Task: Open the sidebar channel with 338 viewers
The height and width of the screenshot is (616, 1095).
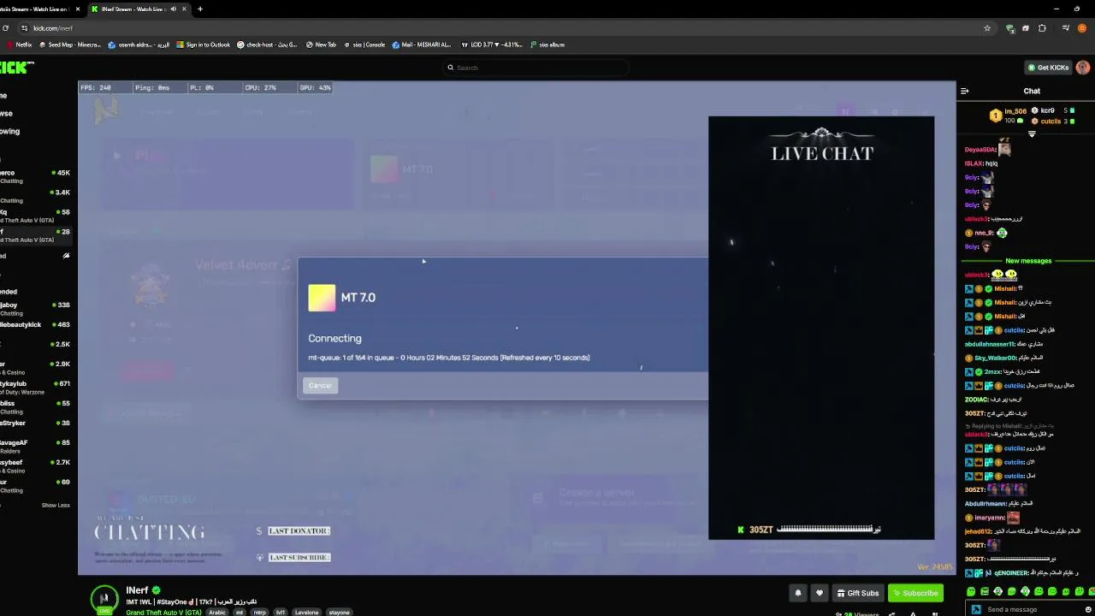Action: pos(35,309)
